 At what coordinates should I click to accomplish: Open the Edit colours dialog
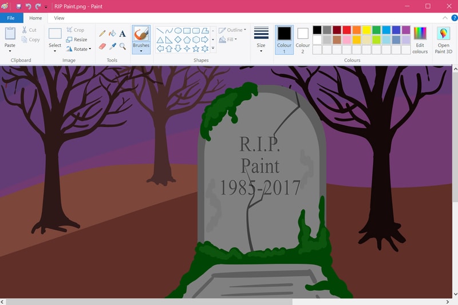tap(420, 40)
